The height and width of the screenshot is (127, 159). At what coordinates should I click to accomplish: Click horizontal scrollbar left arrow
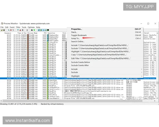[1, 101]
